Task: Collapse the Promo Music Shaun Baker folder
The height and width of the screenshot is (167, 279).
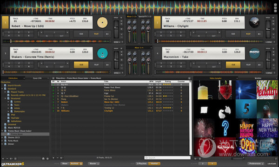Action: pos(2,131)
